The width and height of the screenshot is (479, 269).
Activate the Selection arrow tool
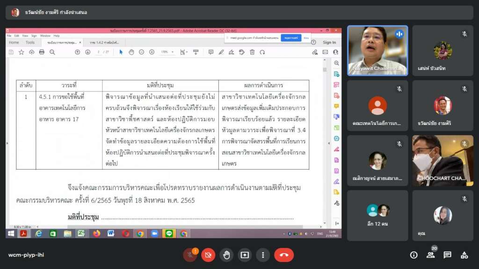coord(121,52)
